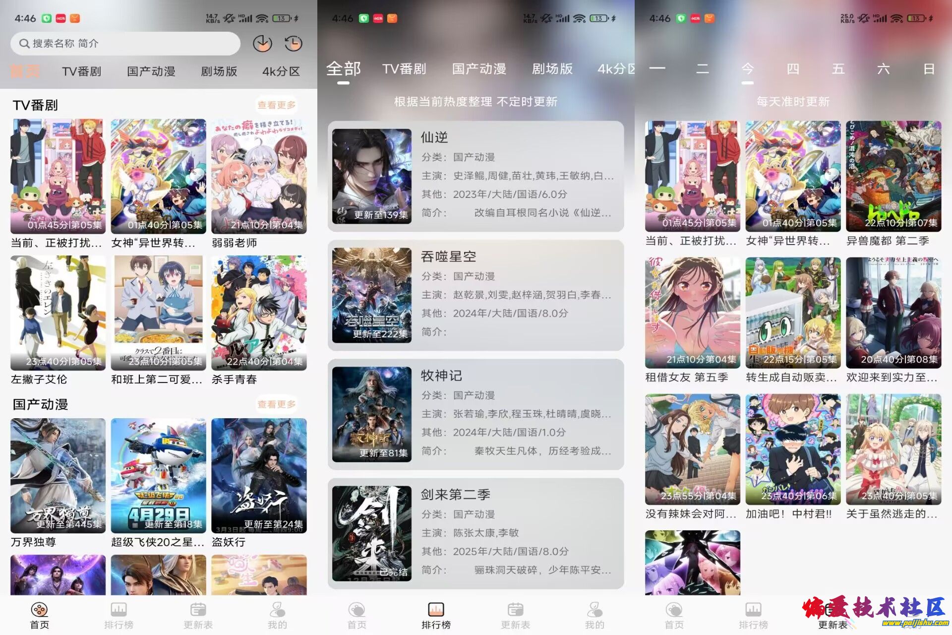
Task: Open the 仙逆 ranking entry
Action: click(476, 176)
